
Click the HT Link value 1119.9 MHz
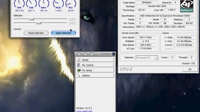click(146, 49)
